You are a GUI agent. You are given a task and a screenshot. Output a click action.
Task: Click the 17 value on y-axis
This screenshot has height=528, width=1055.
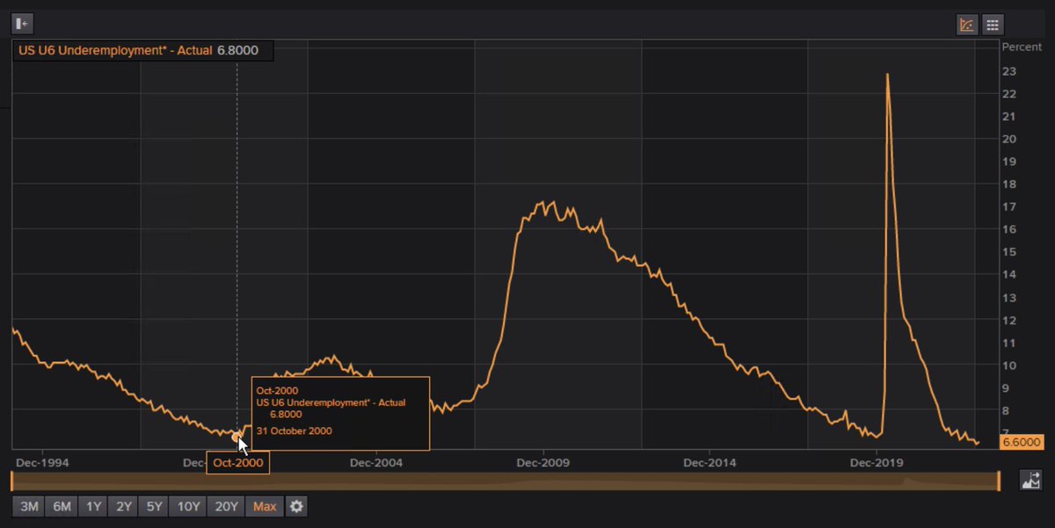1009,207
